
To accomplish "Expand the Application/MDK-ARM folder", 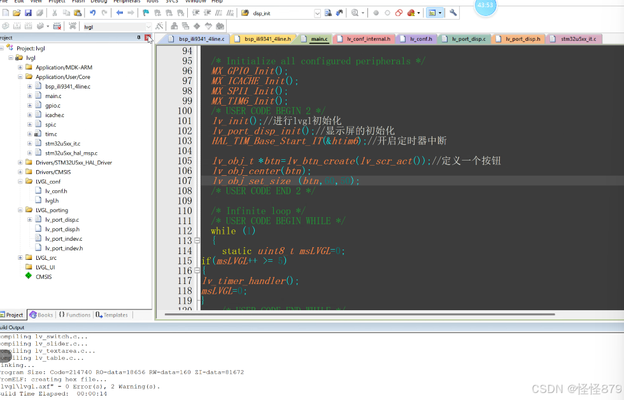I will 20,68.
